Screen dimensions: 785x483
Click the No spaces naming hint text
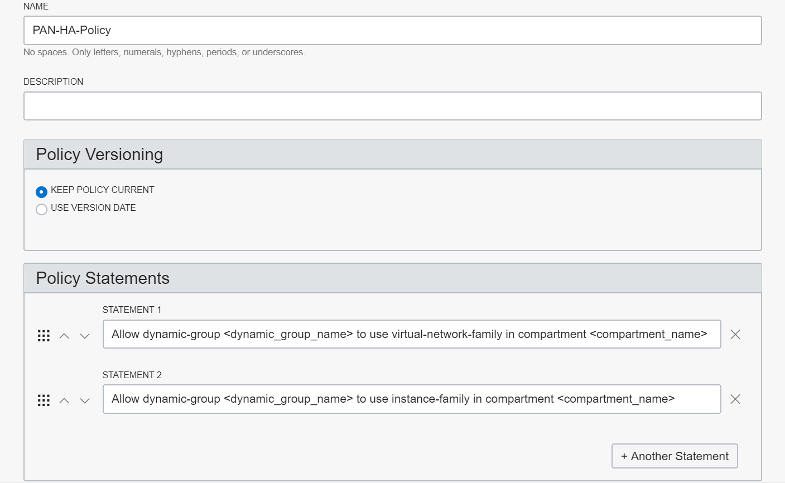(164, 52)
